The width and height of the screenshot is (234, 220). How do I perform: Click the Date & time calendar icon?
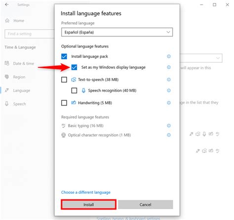coord(7,63)
